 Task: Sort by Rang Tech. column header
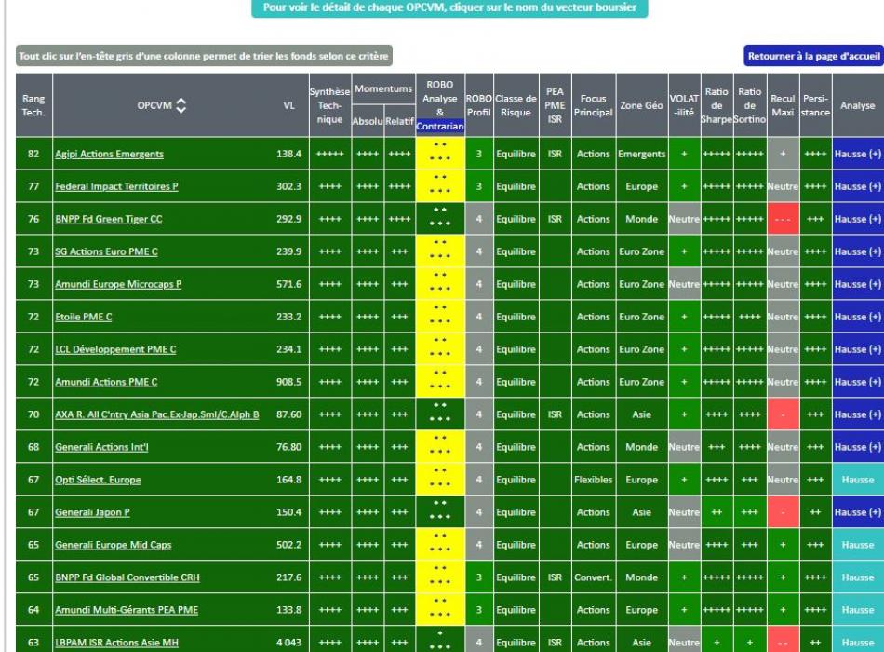(x=33, y=105)
